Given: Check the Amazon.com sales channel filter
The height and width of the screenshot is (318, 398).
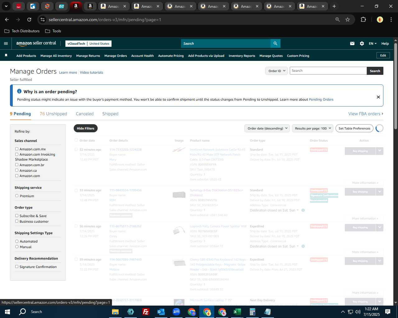Looking at the screenshot, I should point(17,175).
